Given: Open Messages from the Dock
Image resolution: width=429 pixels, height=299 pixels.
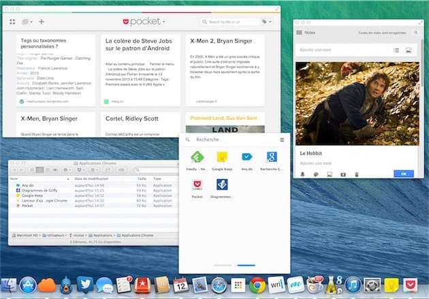Looking at the screenshot, I should [104, 285].
